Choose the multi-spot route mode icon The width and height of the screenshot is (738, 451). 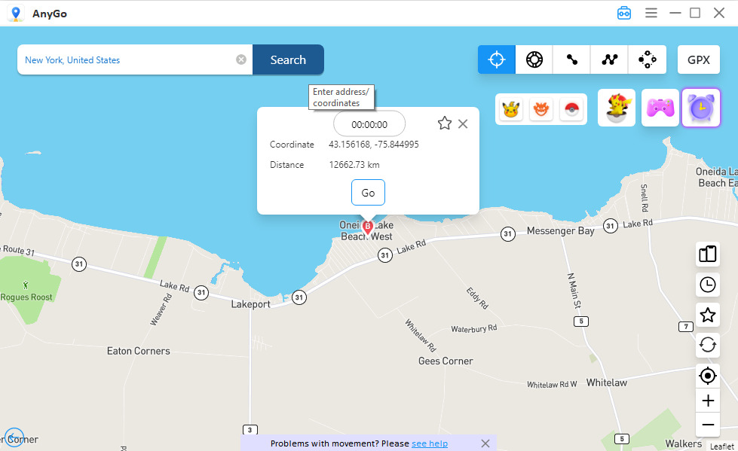click(x=610, y=59)
